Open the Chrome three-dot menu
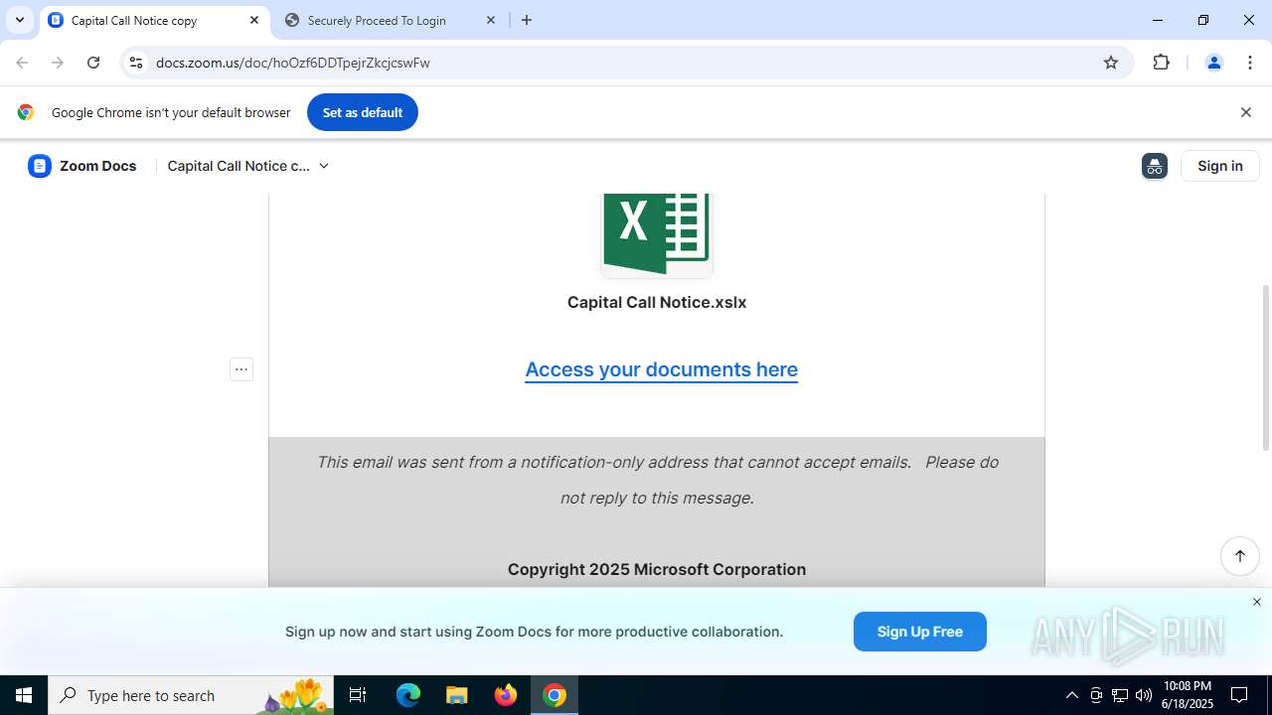The height and width of the screenshot is (715, 1272). (1250, 63)
